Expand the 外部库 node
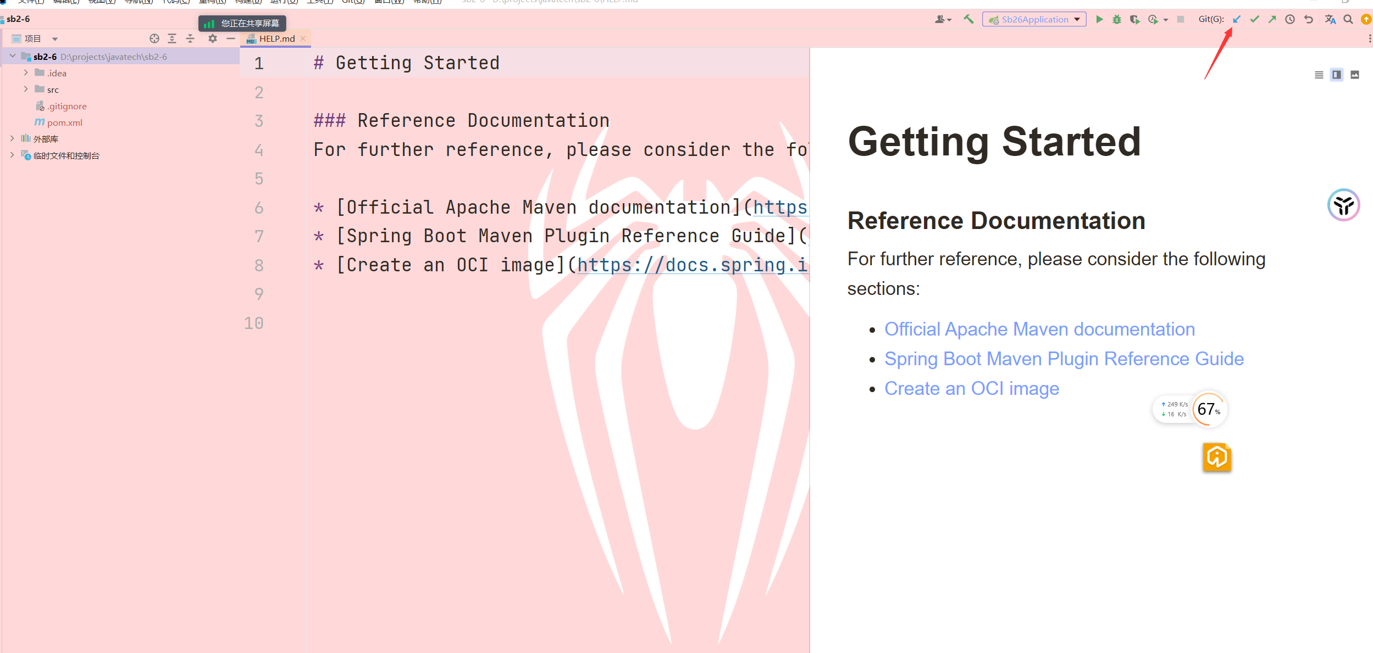Viewport: 1373px width, 653px height. 13,138
